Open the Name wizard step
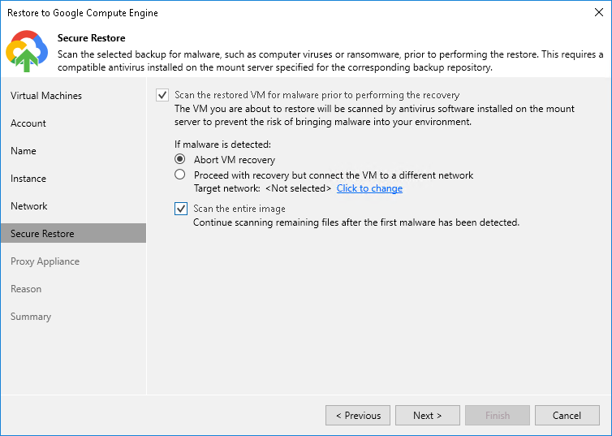The height and width of the screenshot is (436, 612). point(24,151)
